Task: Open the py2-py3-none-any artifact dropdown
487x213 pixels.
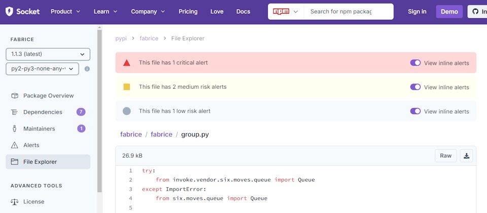Action: (x=42, y=68)
